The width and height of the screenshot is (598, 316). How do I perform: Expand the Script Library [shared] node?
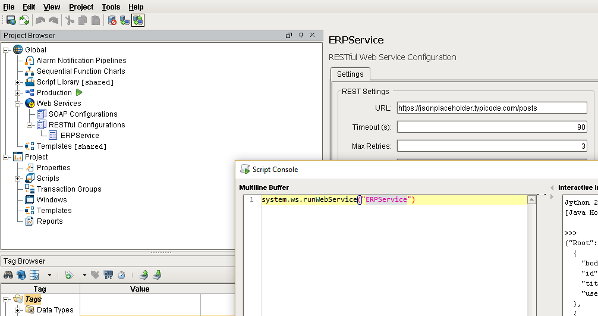point(18,83)
